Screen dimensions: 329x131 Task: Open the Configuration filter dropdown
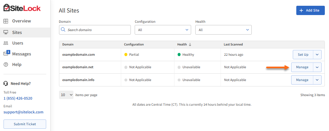[163, 30]
